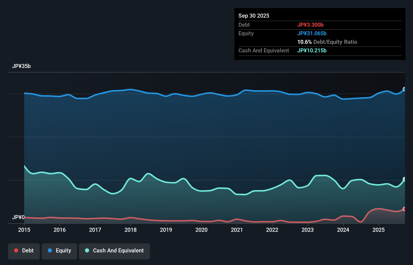Image resolution: width=413 pixels, height=265 pixels.
Task: Click the 2023 x-axis label
Action: (x=308, y=230)
